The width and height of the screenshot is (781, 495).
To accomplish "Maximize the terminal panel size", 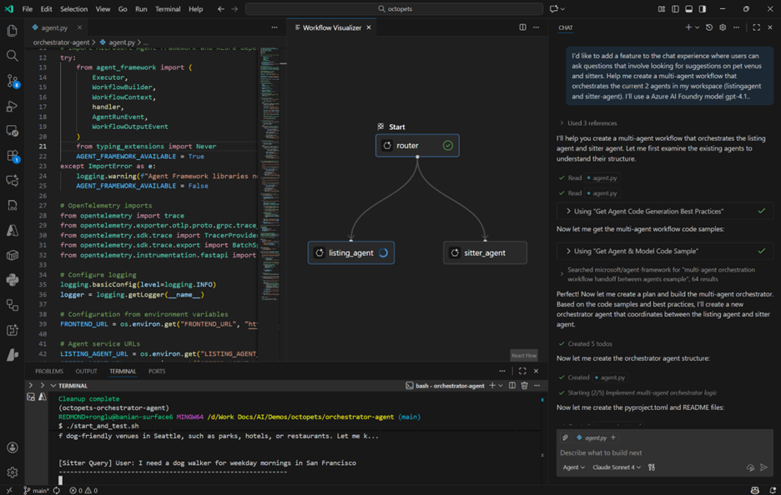I will click(522, 371).
